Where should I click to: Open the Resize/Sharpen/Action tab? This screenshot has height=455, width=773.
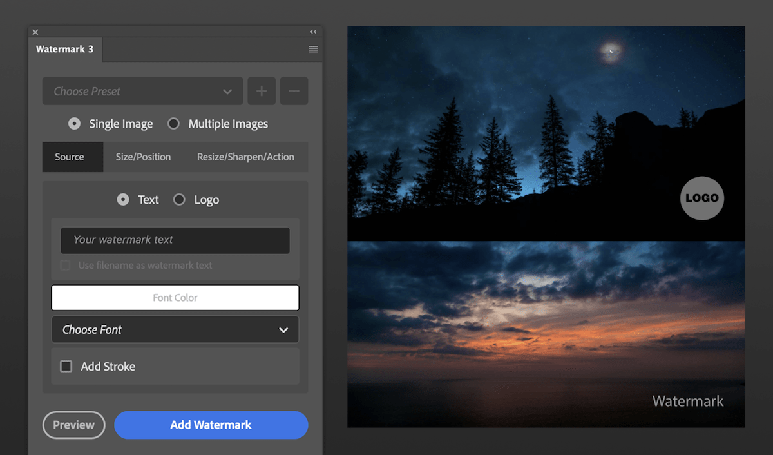pyautogui.click(x=245, y=157)
